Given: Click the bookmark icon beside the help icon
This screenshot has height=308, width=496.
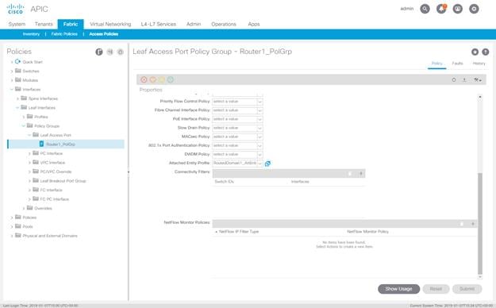Looking at the screenshot, I should click(x=475, y=52).
